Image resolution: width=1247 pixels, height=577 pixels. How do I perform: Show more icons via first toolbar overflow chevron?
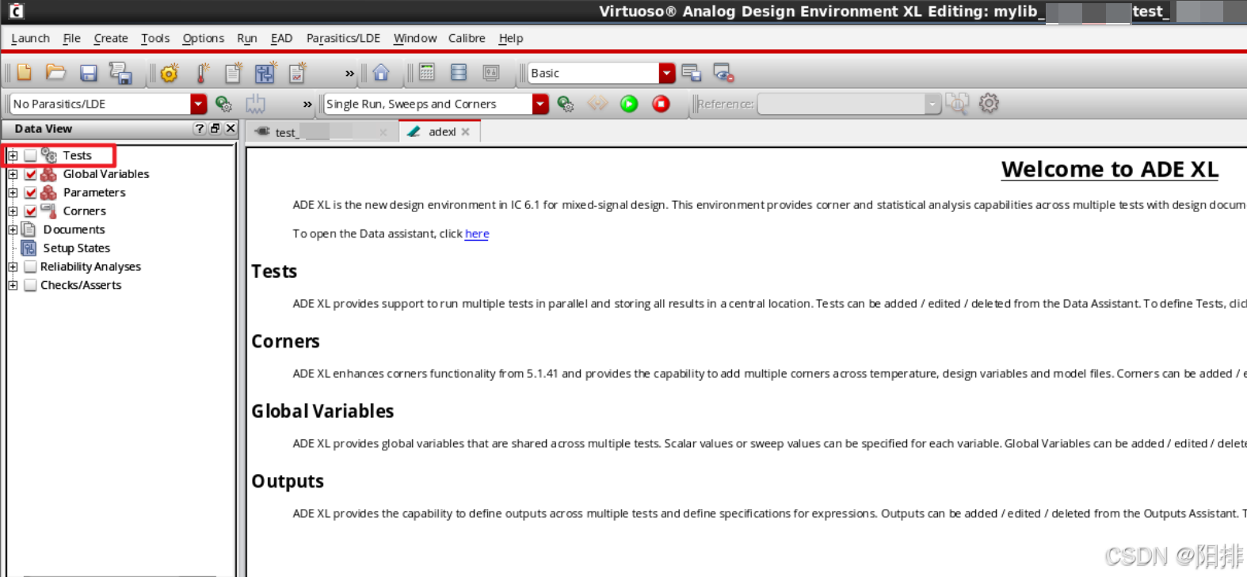coord(349,74)
